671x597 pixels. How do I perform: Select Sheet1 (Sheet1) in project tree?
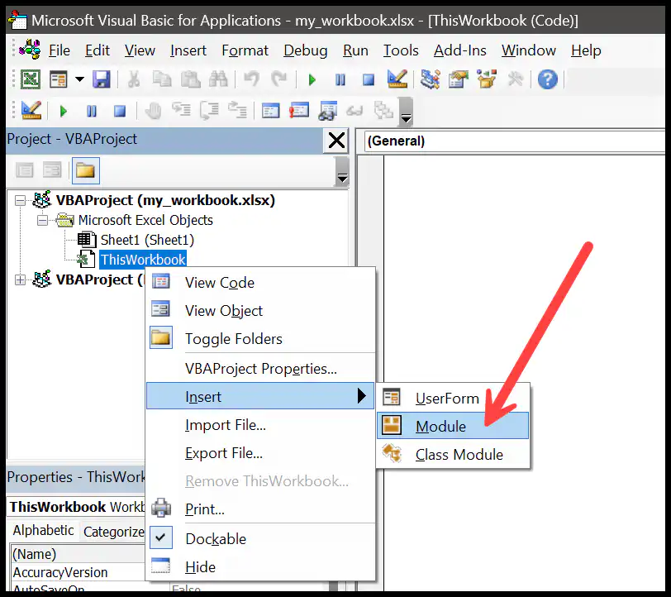tap(147, 240)
